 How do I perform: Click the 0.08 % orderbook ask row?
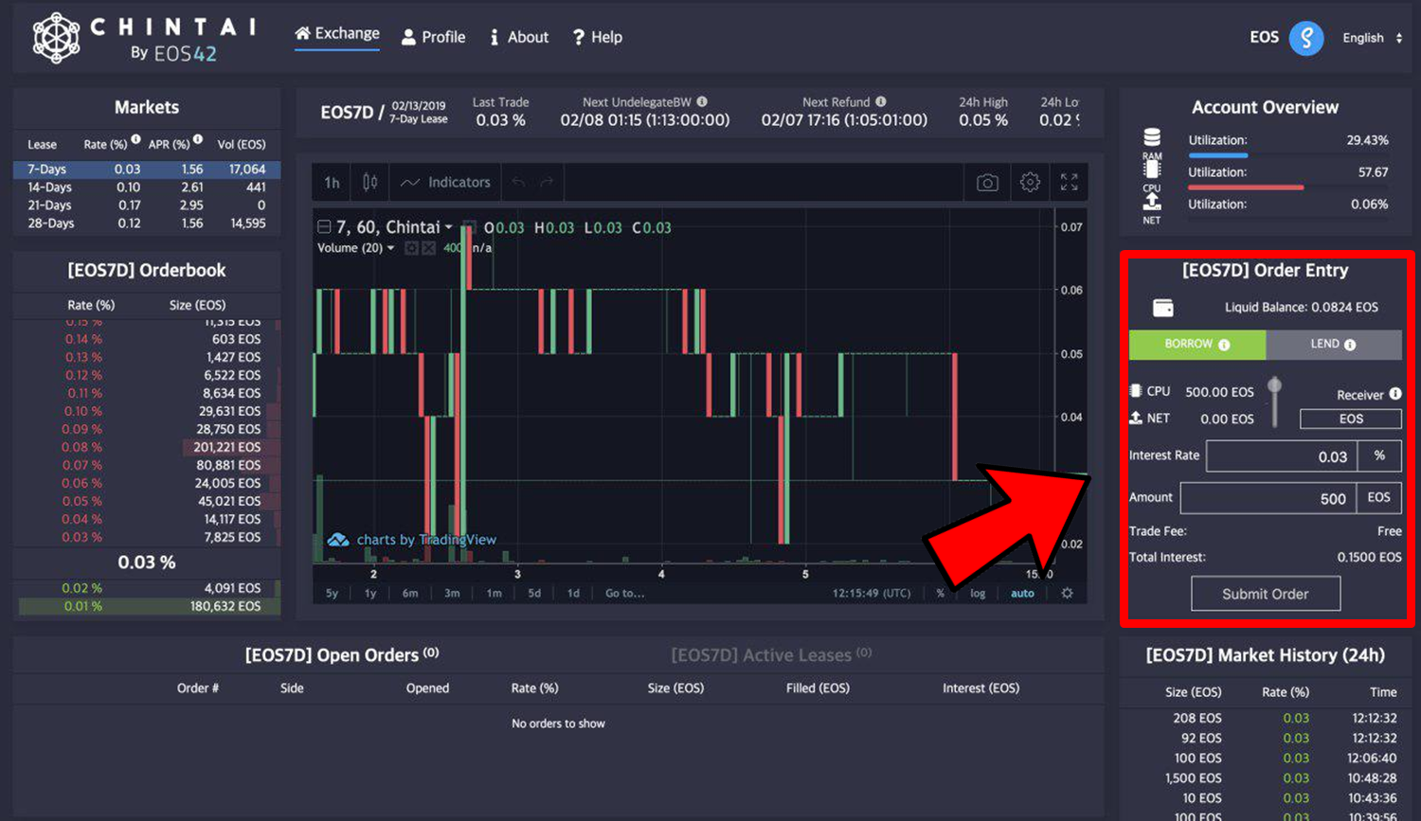pos(147,447)
